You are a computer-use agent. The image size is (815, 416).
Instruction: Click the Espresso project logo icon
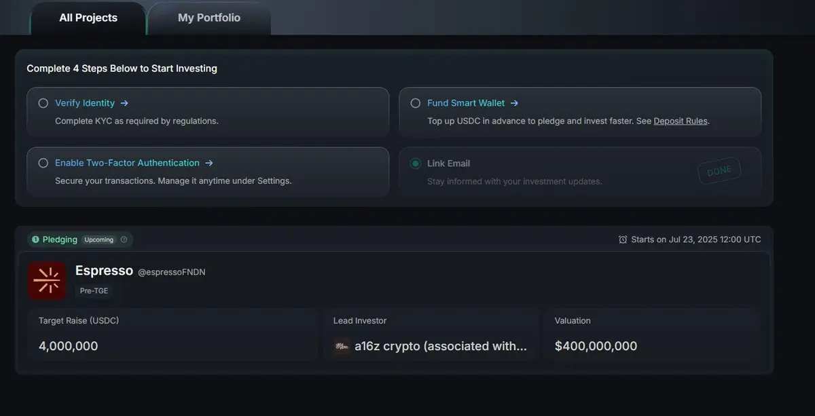point(47,280)
